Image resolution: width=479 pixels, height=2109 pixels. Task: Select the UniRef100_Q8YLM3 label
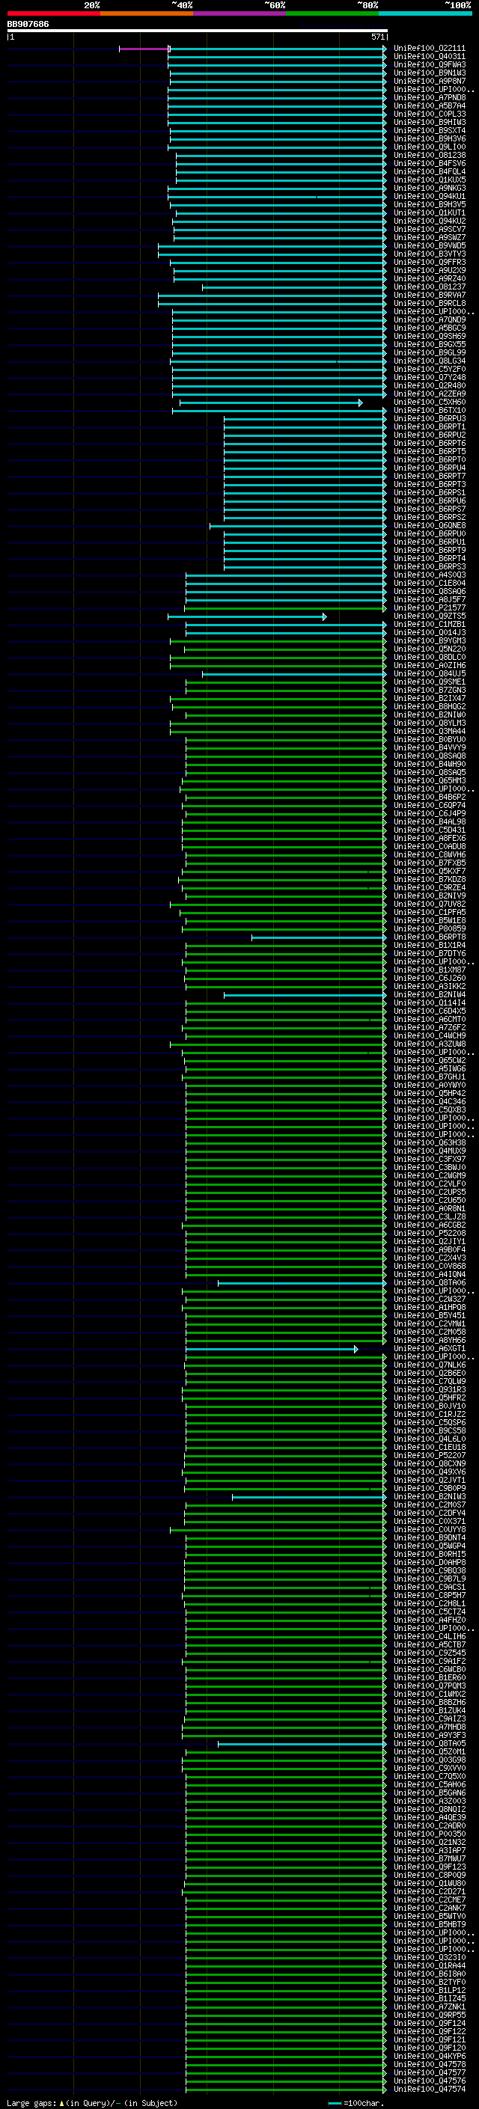click(429, 723)
